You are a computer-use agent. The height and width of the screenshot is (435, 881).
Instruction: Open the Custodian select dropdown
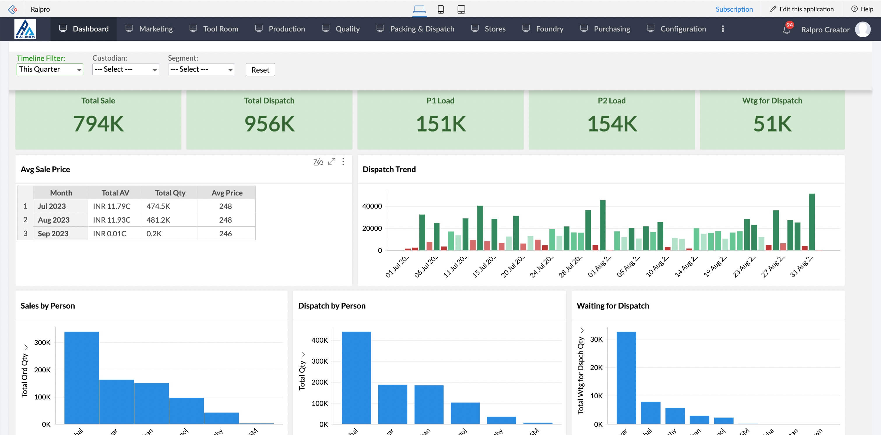click(x=126, y=69)
